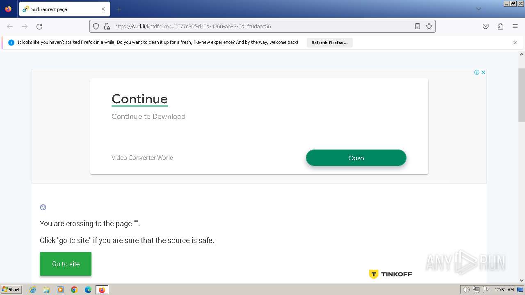This screenshot has height=295, width=525.
Task: Dismiss the Firefox refresh notification
Action: tap(515, 43)
